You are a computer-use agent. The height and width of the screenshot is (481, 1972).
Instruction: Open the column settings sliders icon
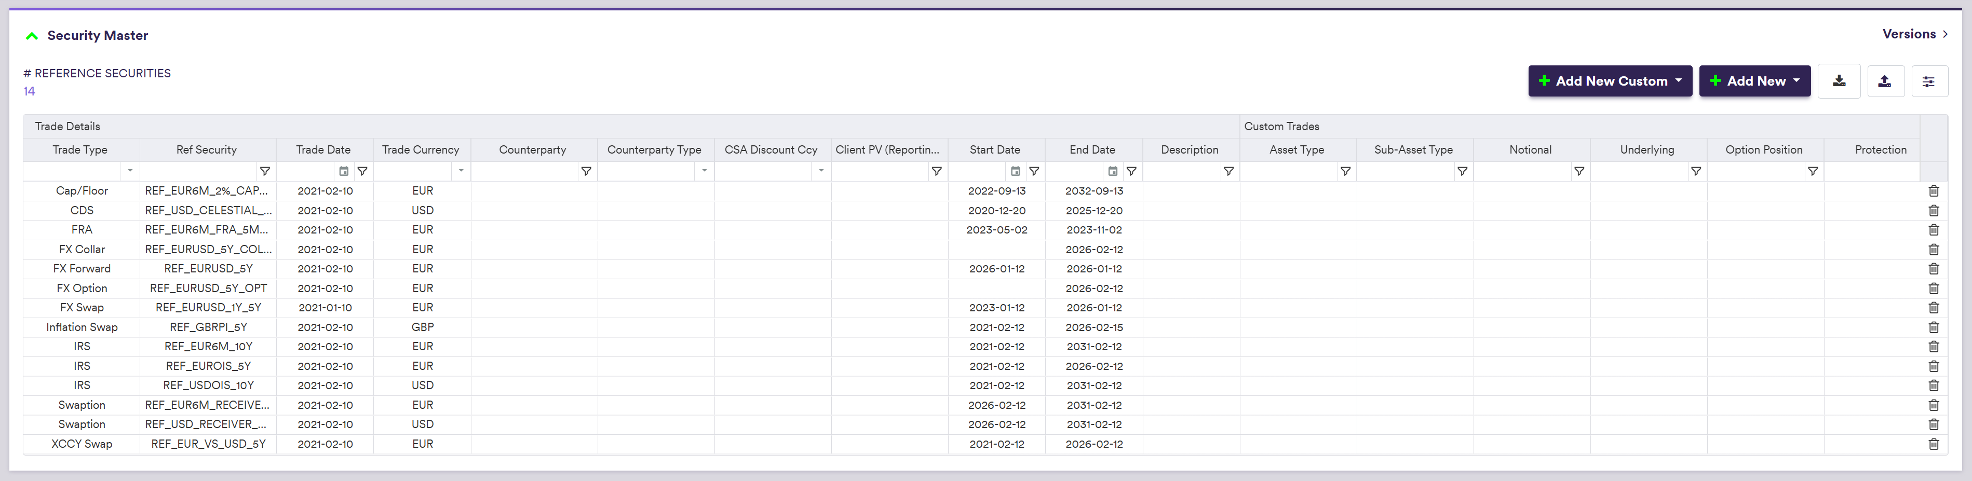[x=1928, y=81]
